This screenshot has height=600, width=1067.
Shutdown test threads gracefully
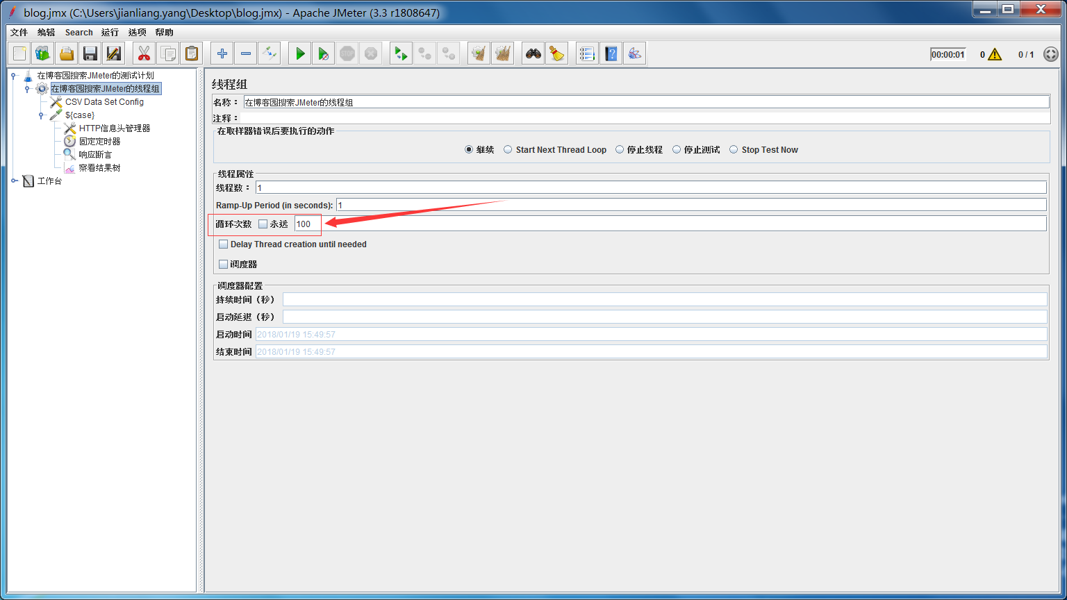coord(371,53)
